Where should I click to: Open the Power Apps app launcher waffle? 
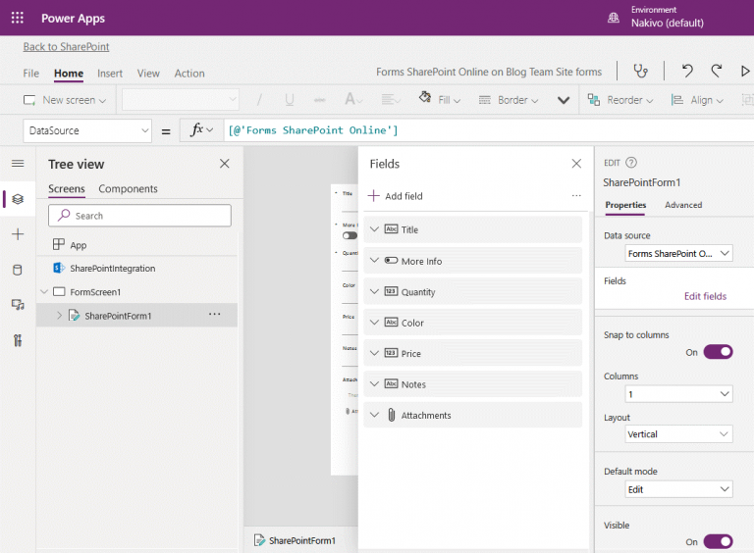coord(18,18)
